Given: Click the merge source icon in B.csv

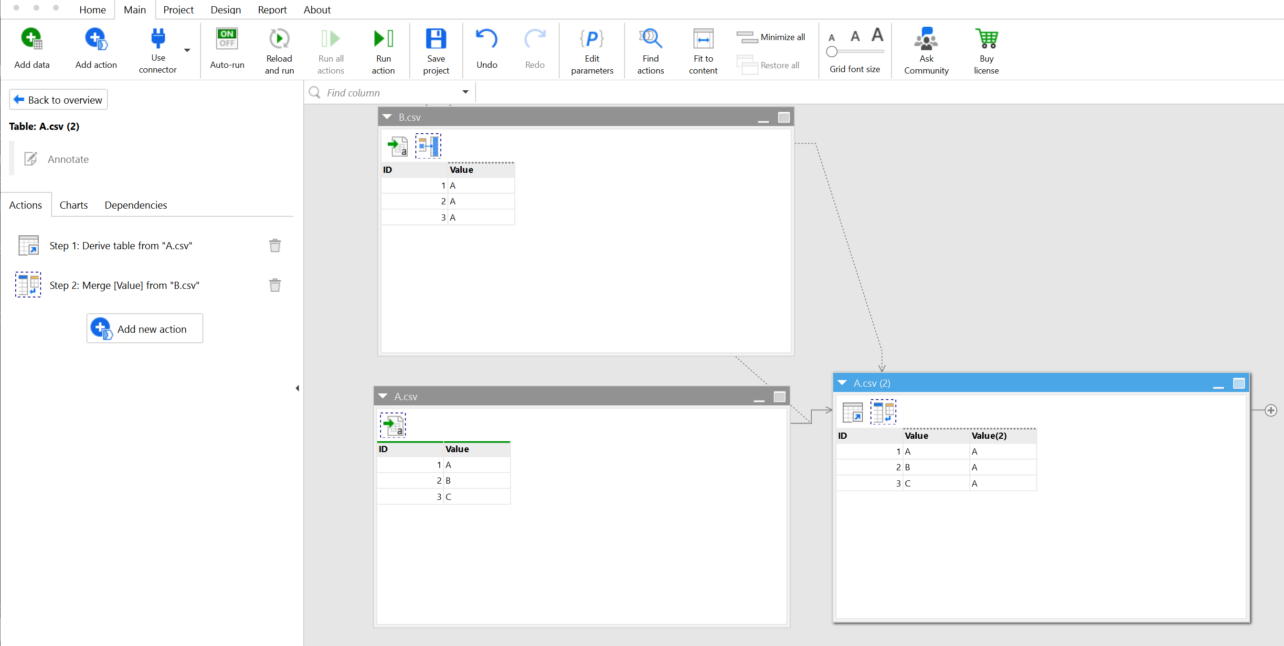Looking at the screenshot, I should [x=428, y=146].
